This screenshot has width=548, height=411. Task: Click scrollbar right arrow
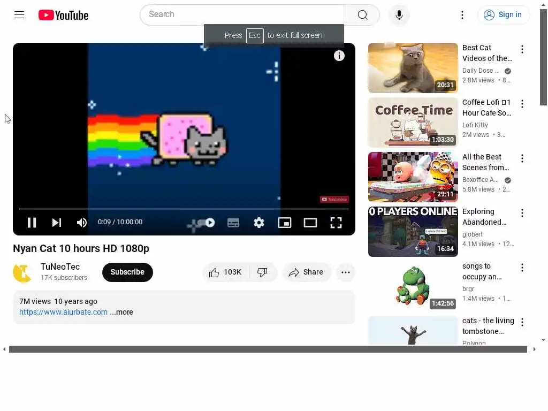coord(534,349)
